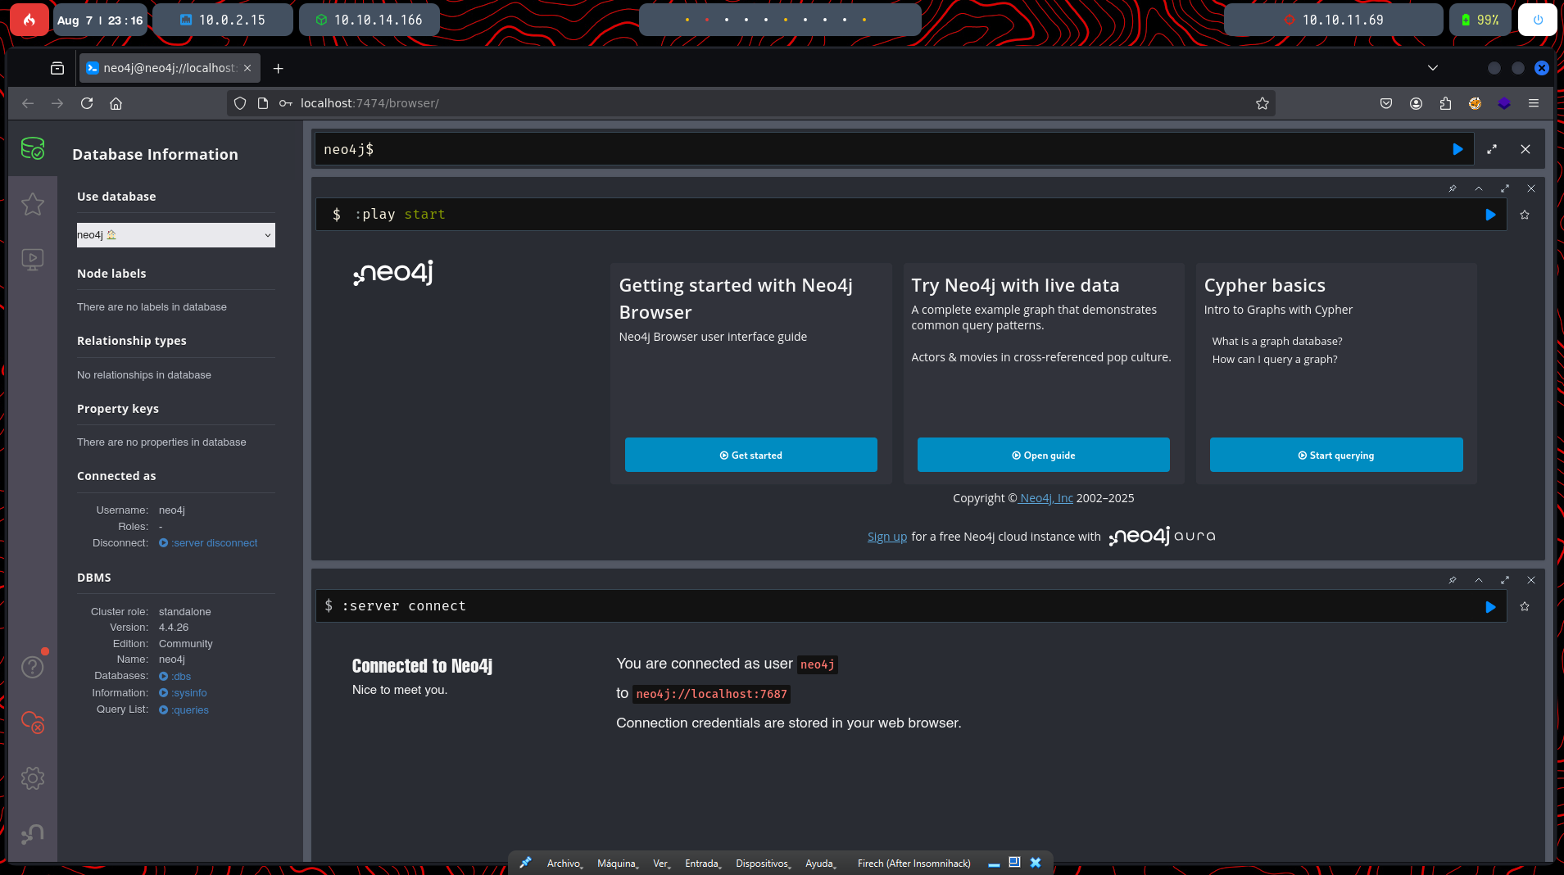Open the Máquina menu in VM bar
The width and height of the screenshot is (1564, 875).
tap(617, 864)
